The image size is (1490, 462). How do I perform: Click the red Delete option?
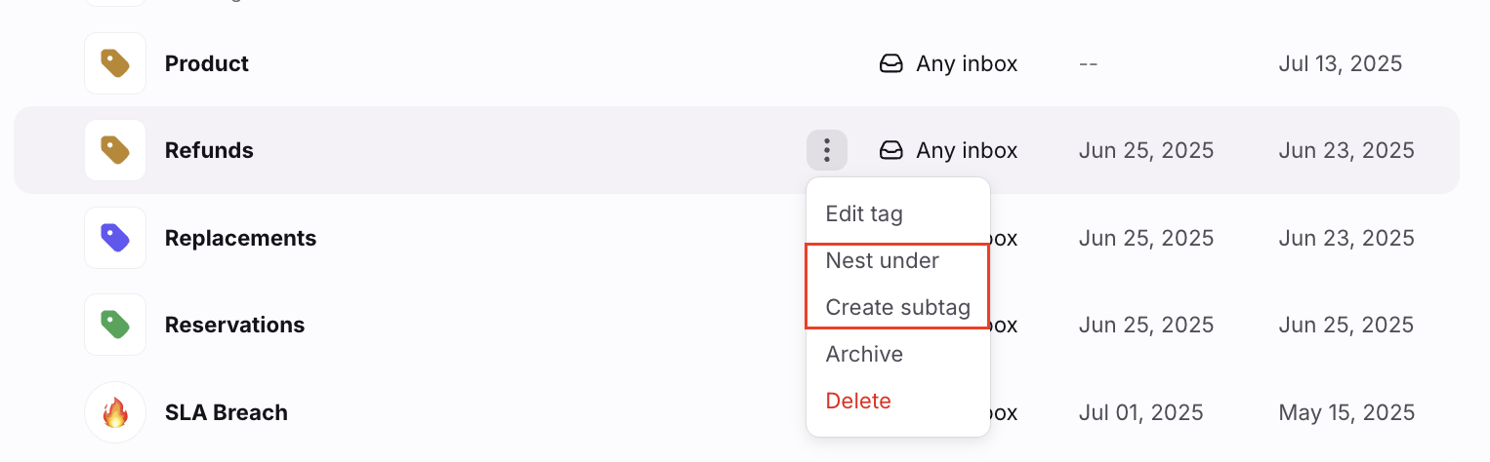coord(858,401)
